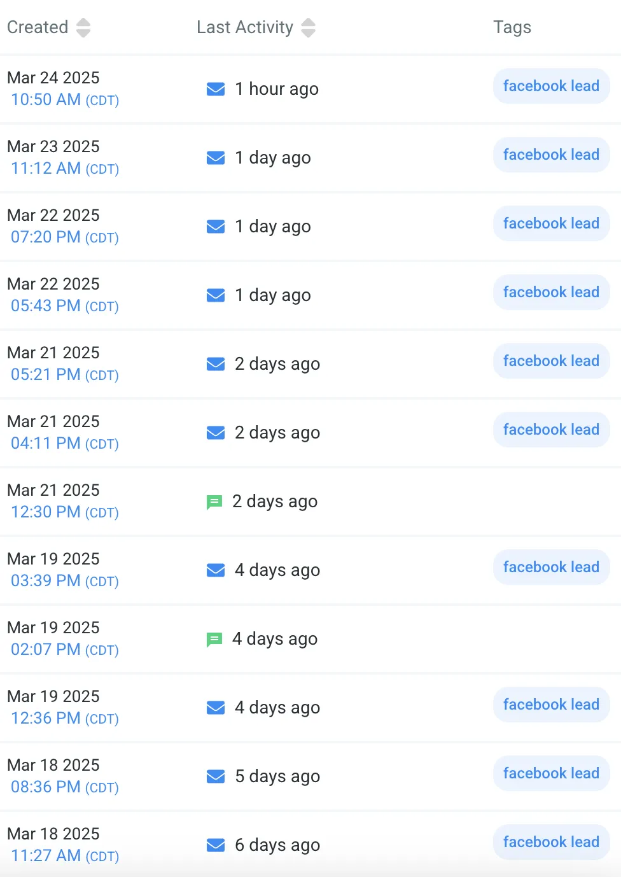Select the Mar 19 2025 12:36 PM row
The width and height of the screenshot is (621, 877).
(x=310, y=708)
